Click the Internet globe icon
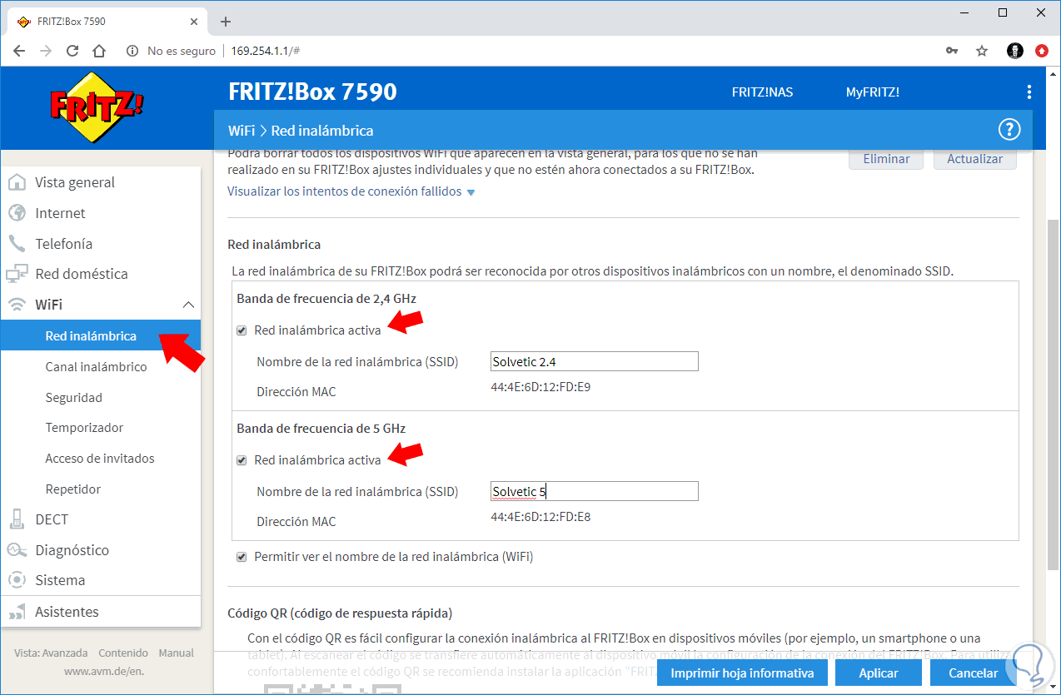 click(17, 213)
